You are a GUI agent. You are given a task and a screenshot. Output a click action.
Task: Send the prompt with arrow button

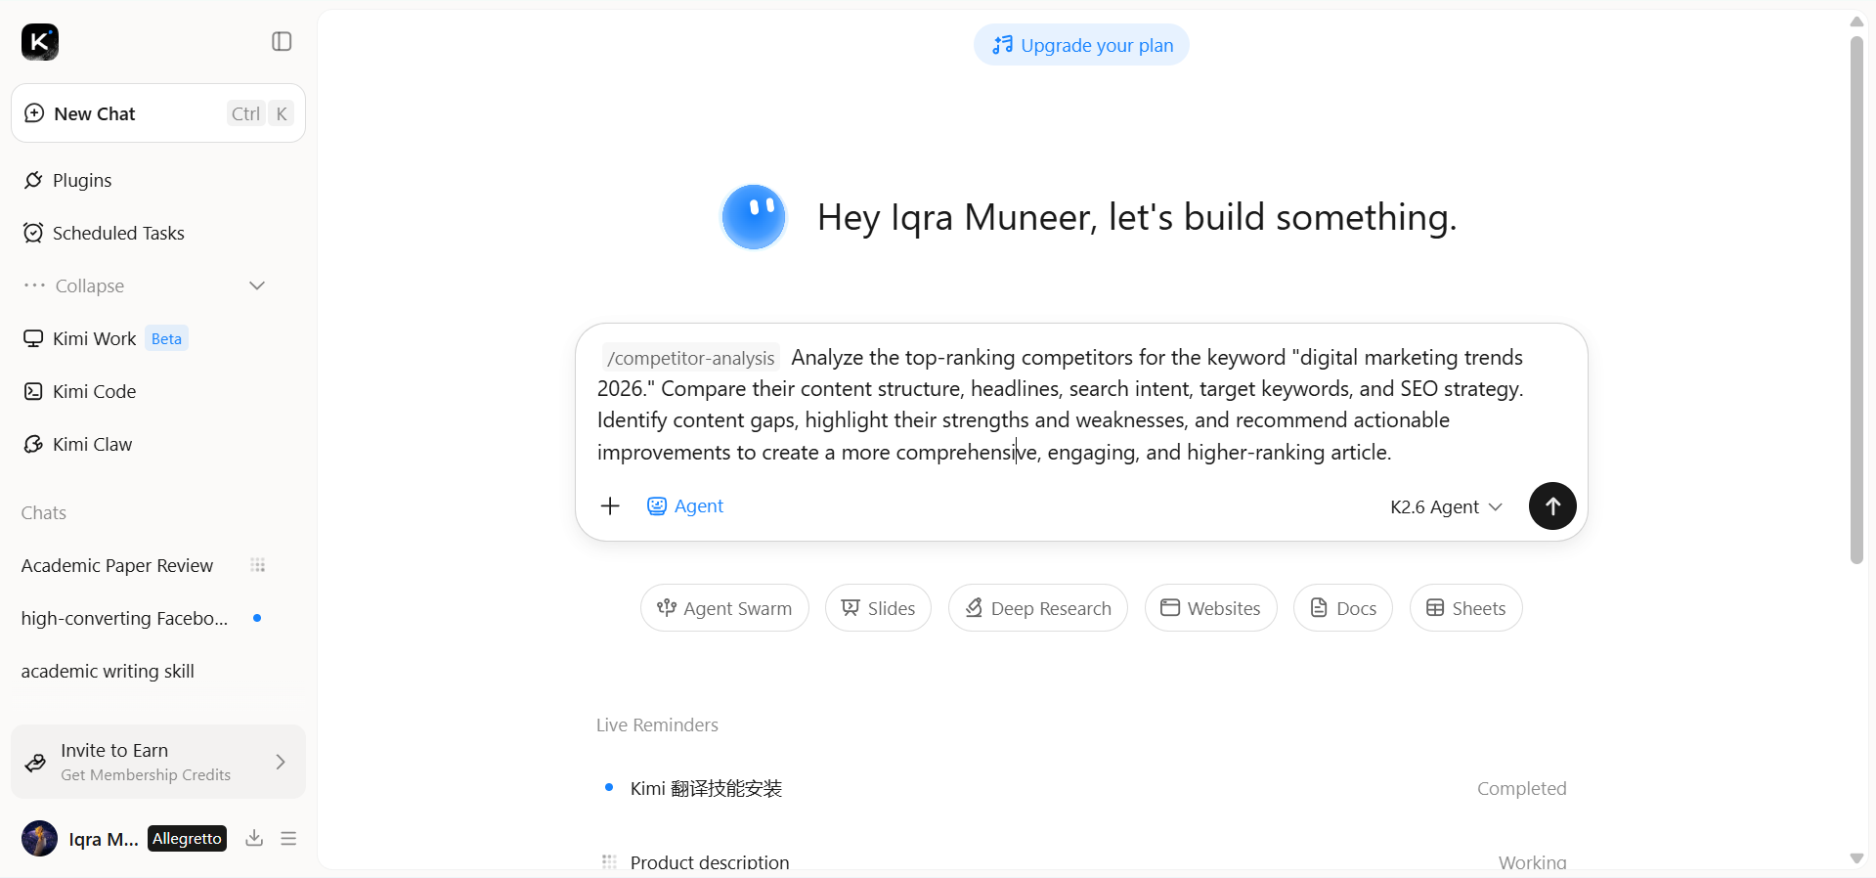(1551, 505)
